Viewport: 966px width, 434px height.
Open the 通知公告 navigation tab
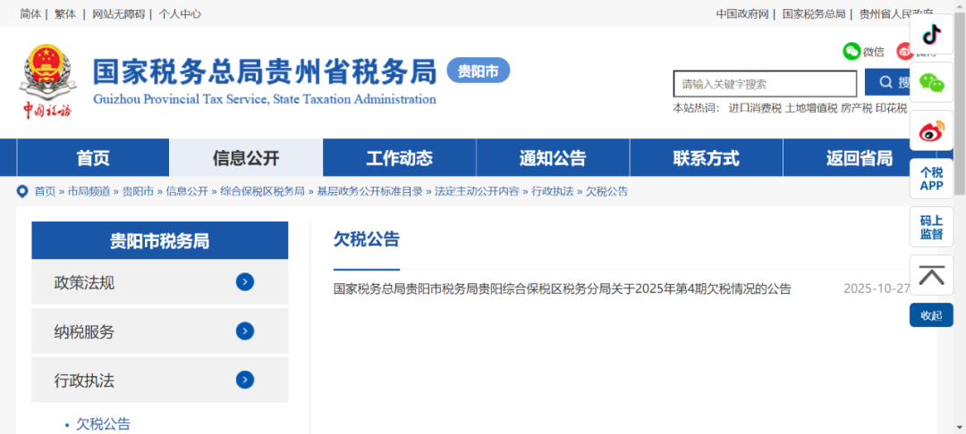553,158
